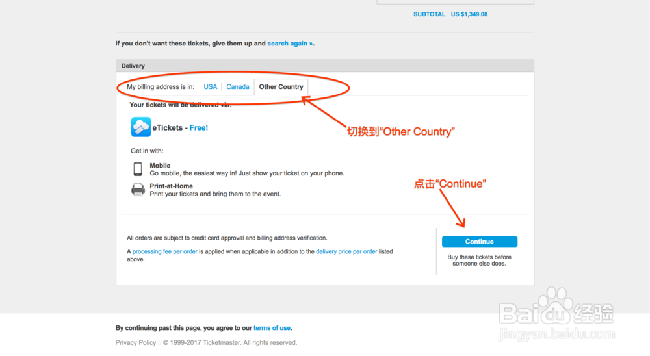Click the eTickets - Free! label
650x356 pixels.
180,127
